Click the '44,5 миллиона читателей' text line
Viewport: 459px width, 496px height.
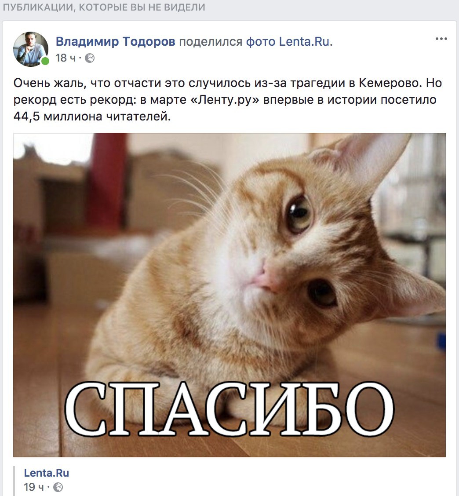pos(92,117)
